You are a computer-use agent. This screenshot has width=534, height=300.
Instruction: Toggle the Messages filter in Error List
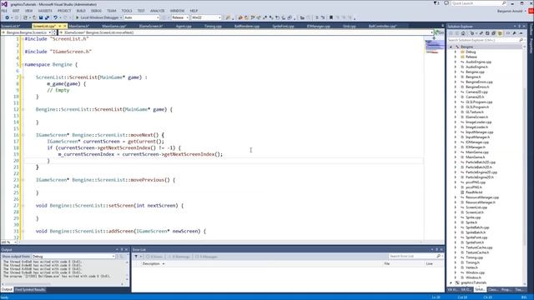[206, 257]
